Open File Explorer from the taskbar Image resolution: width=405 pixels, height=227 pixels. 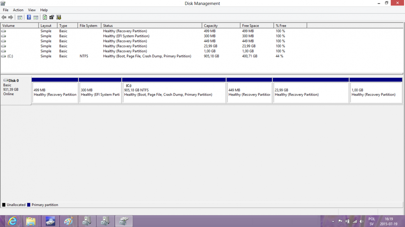tap(31, 221)
